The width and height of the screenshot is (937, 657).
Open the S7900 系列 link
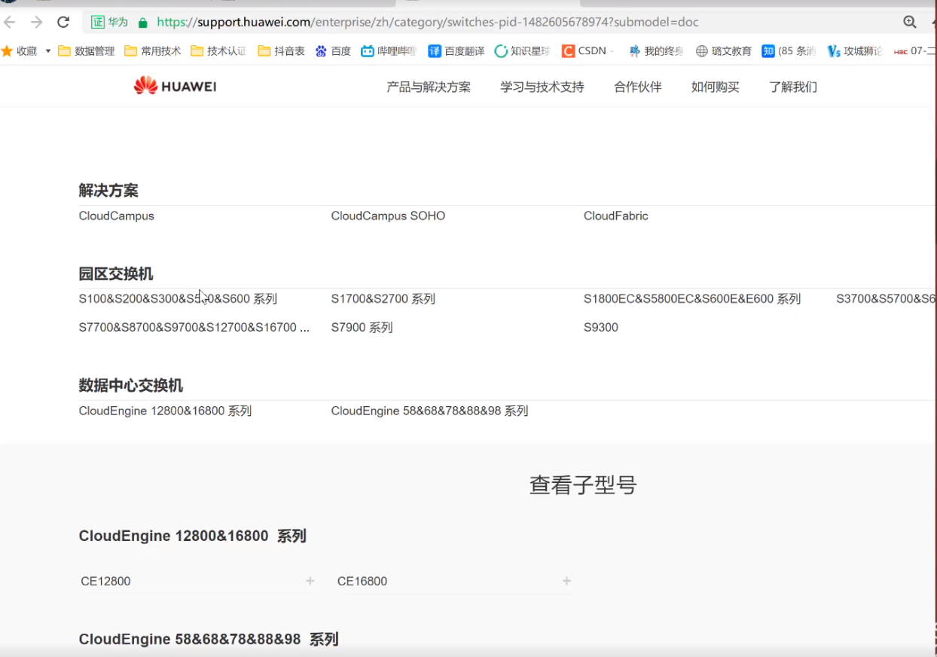[362, 328]
